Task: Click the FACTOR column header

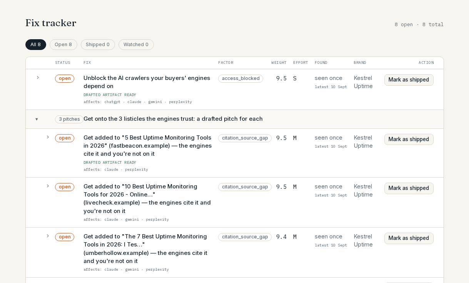Action: 226,63
